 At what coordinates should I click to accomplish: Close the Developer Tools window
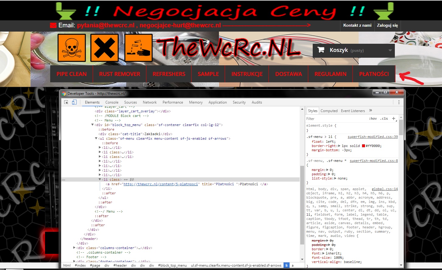point(397,92)
